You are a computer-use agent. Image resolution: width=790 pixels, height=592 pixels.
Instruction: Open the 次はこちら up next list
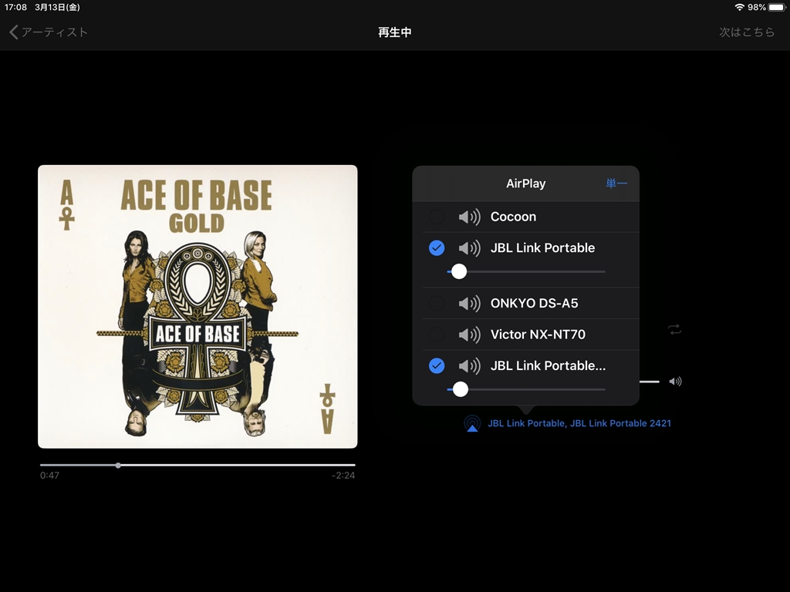pyautogui.click(x=747, y=32)
